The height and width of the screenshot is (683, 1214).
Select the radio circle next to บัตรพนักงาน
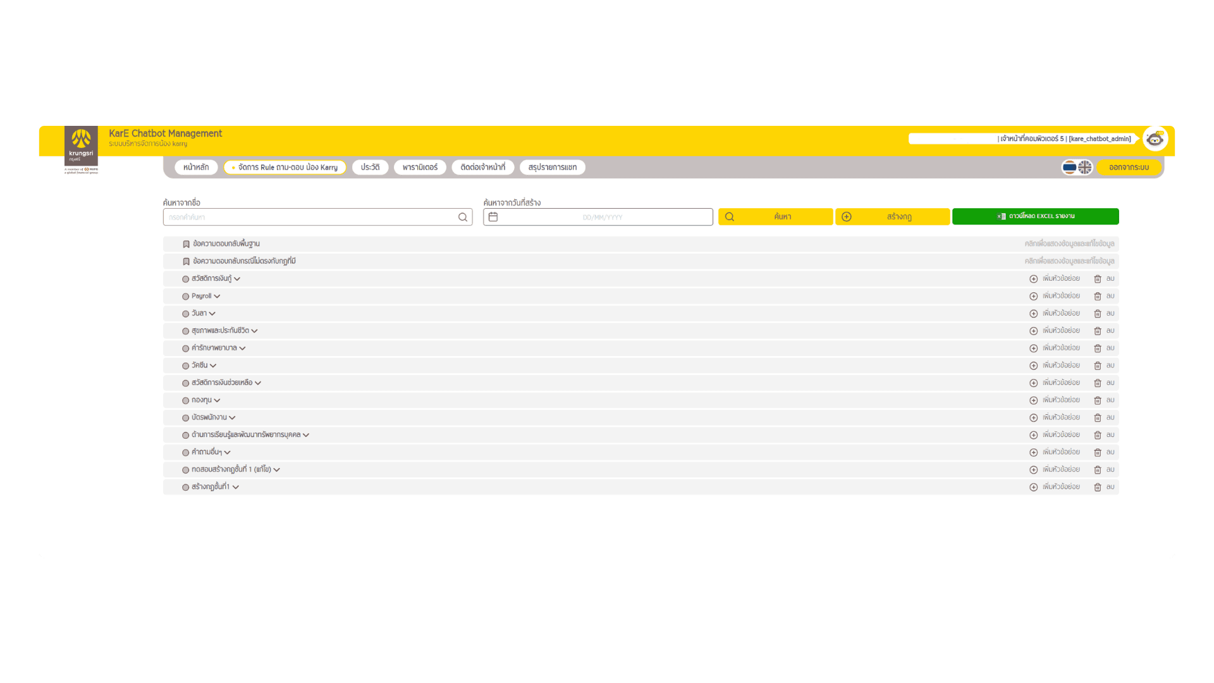click(x=185, y=417)
